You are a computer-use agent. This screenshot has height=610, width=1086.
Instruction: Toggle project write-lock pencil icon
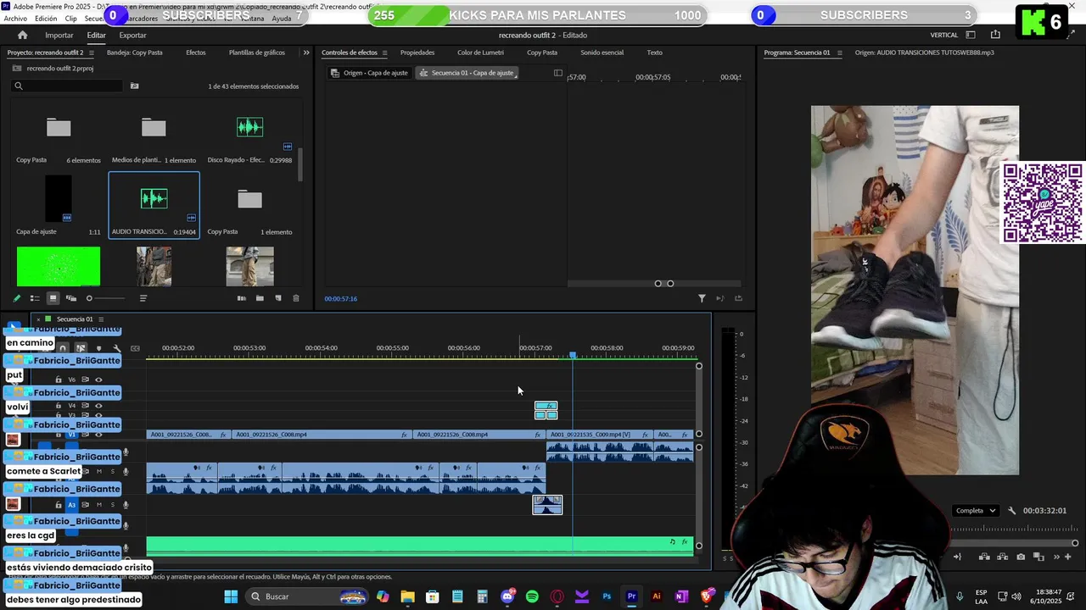click(16, 298)
